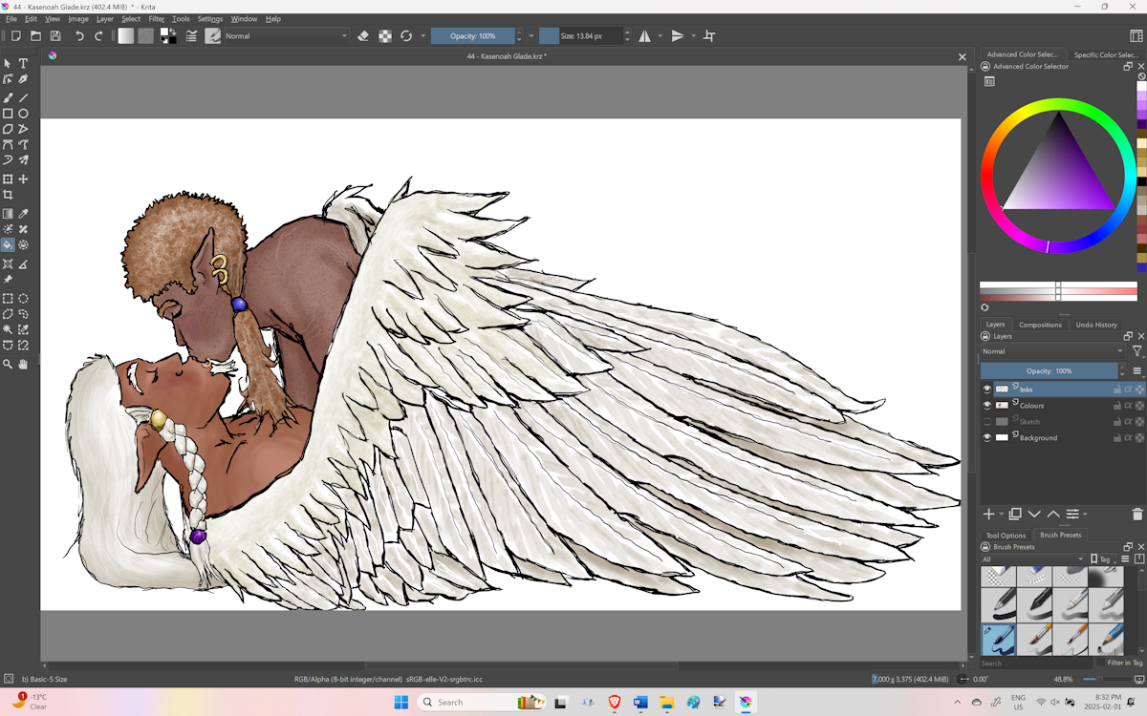Pick the Freehand Brush tool
The width and height of the screenshot is (1147, 716).
[x=8, y=97]
